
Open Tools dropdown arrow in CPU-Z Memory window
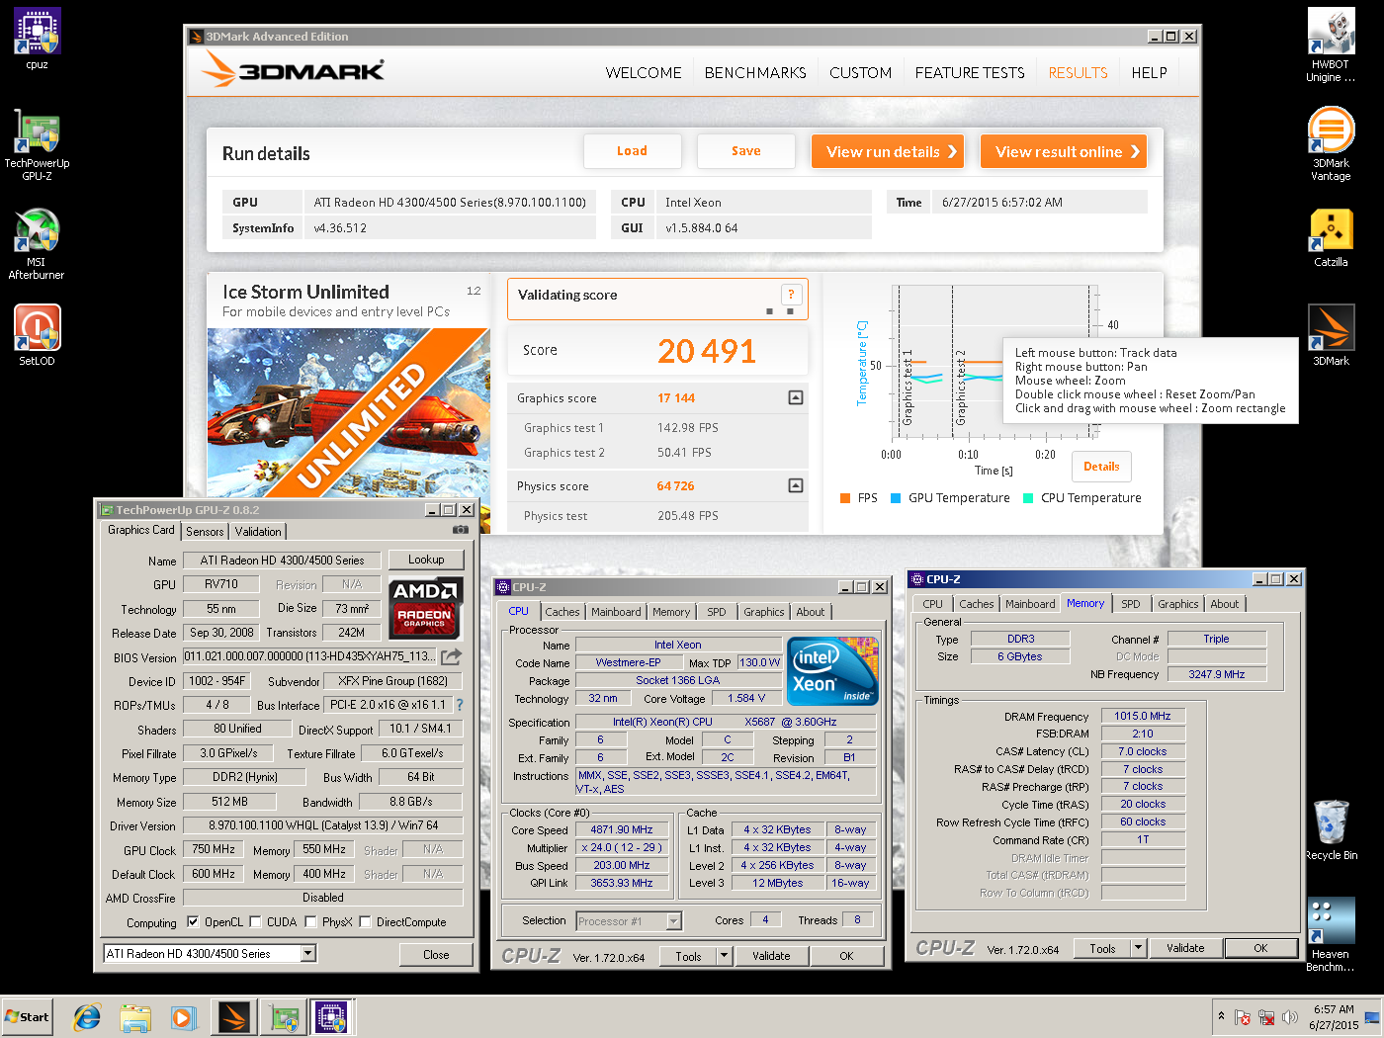(x=1138, y=948)
